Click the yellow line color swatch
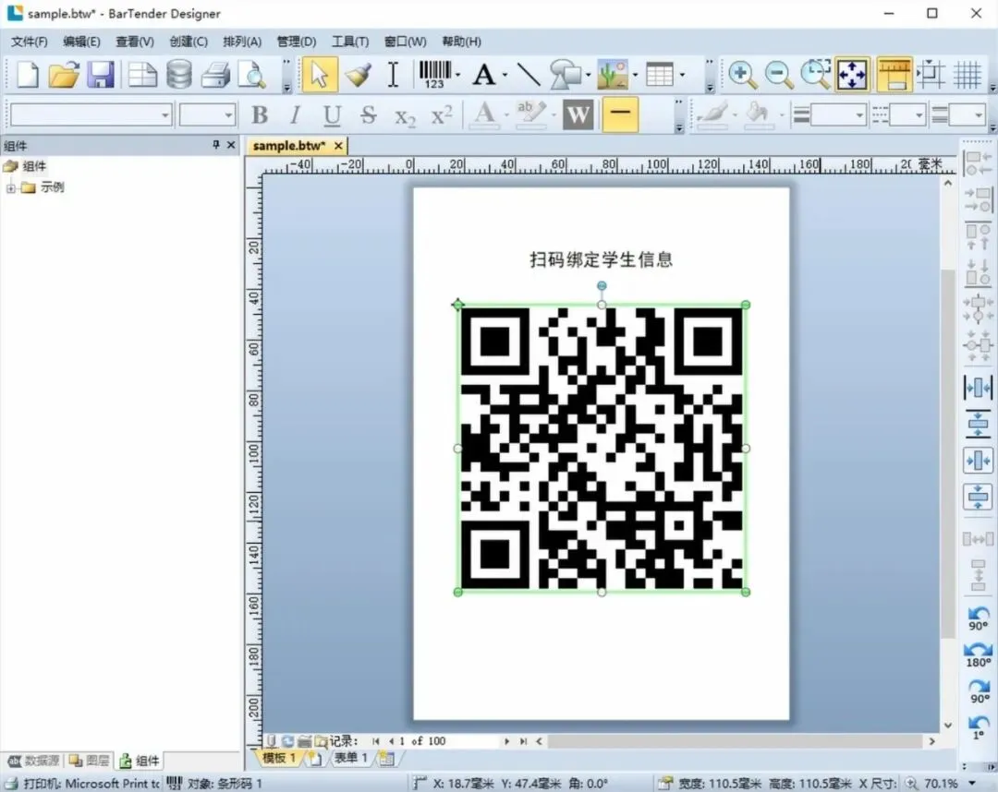Viewport: 998px width, 792px height. [x=620, y=115]
